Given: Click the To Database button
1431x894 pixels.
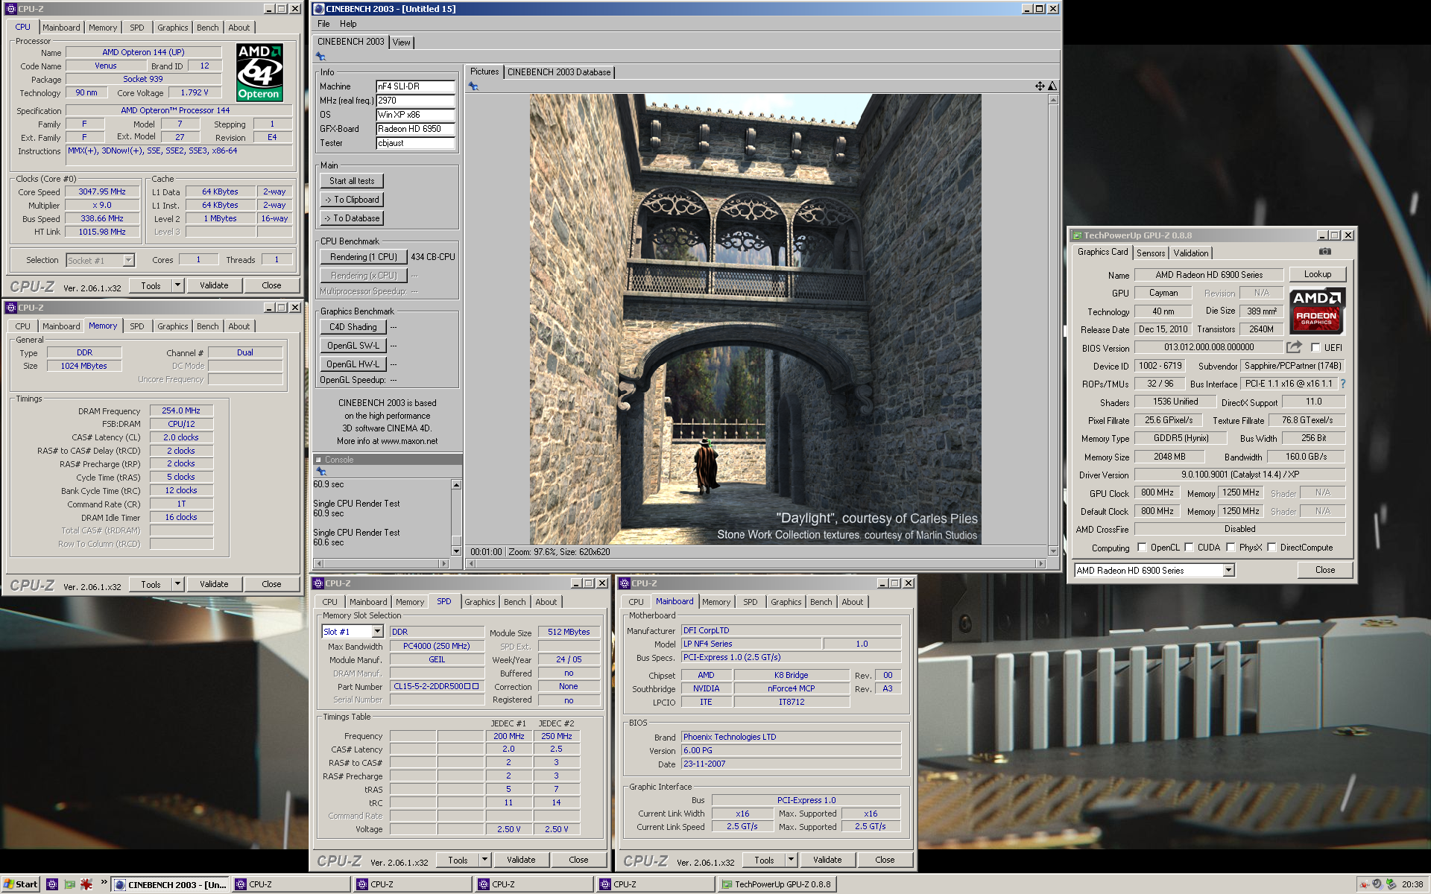Looking at the screenshot, I should point(352,218).
